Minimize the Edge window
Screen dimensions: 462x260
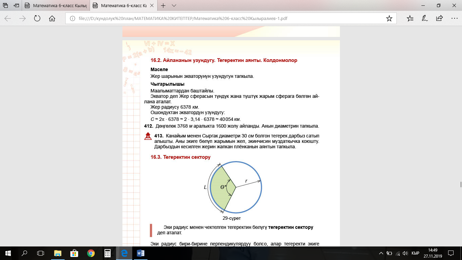[423, 5]
